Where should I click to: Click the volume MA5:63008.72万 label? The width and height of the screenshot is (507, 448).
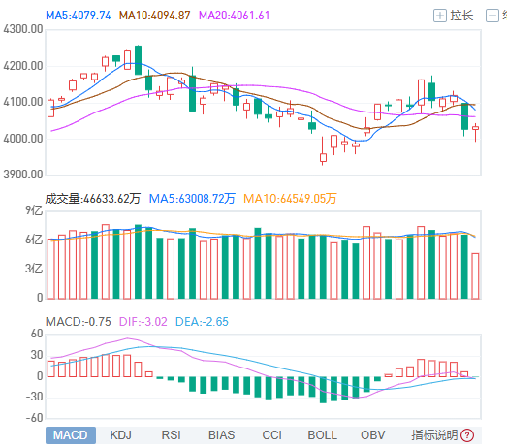192,198
